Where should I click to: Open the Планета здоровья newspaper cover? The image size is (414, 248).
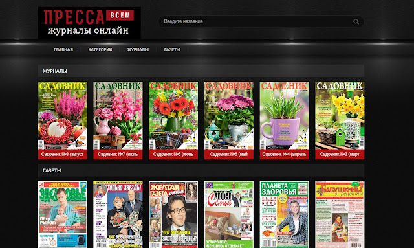click(x=284, y=214)
